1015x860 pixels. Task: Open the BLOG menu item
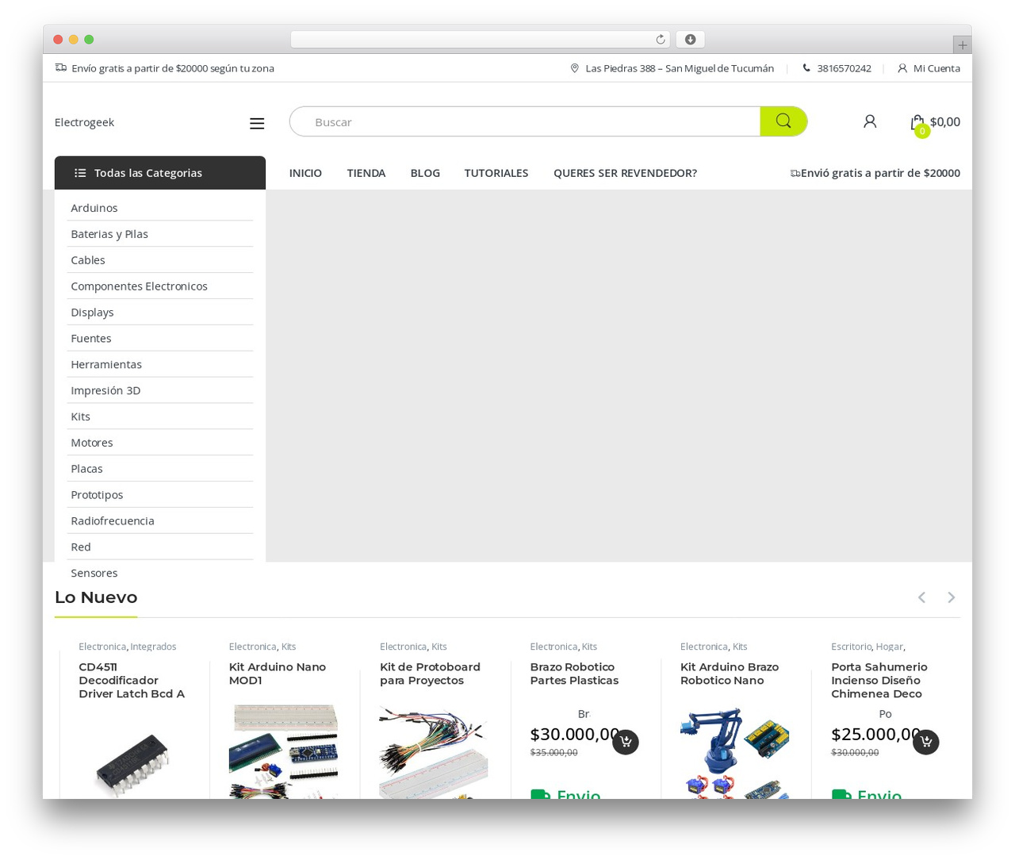[425, 173]
